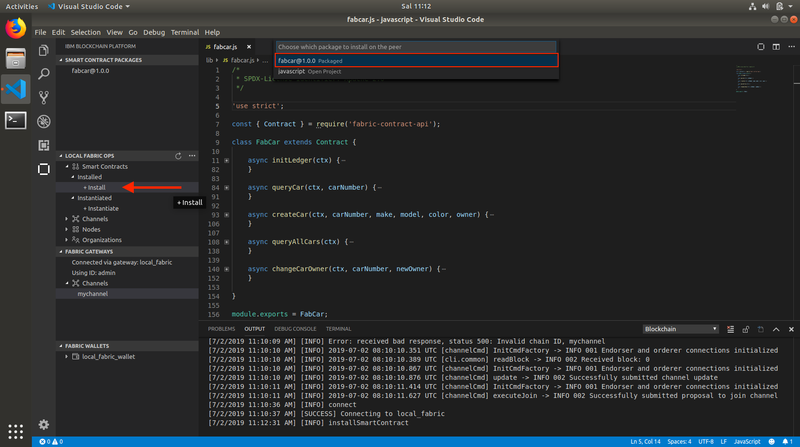Show Applications grid in the dock
Image resolution: width=800 pixels, height=447 pixels.
(16, 432)
